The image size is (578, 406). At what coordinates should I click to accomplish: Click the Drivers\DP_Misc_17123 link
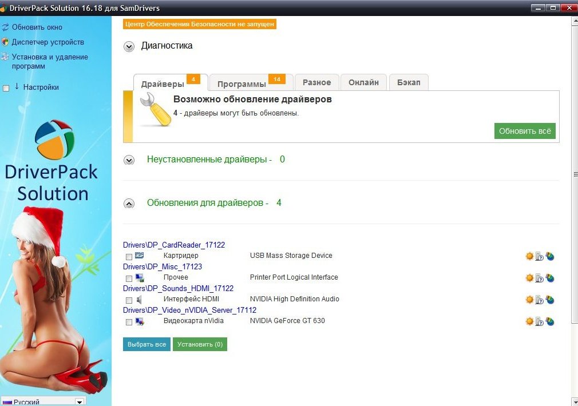[163, 266]
